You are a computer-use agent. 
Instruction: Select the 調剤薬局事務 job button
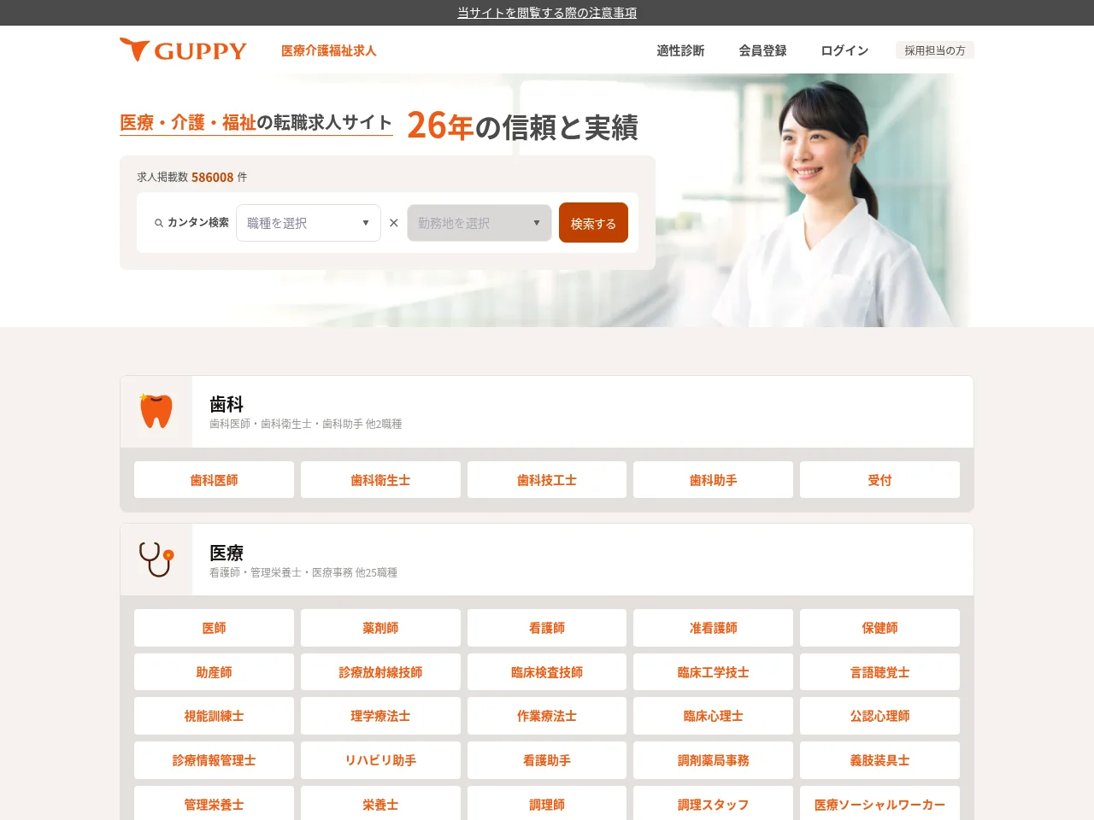pyautogui.click(x=713, y=760)
